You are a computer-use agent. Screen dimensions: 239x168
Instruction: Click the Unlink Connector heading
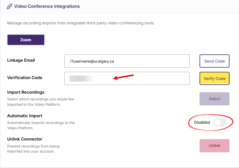click(25, 139)
